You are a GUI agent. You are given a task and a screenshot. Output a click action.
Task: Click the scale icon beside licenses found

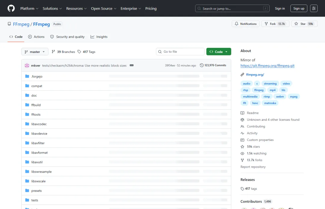pos(242,120)
